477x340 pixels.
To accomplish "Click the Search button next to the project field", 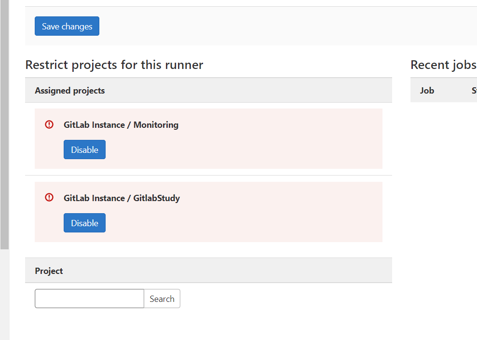I will coord(162,299).
